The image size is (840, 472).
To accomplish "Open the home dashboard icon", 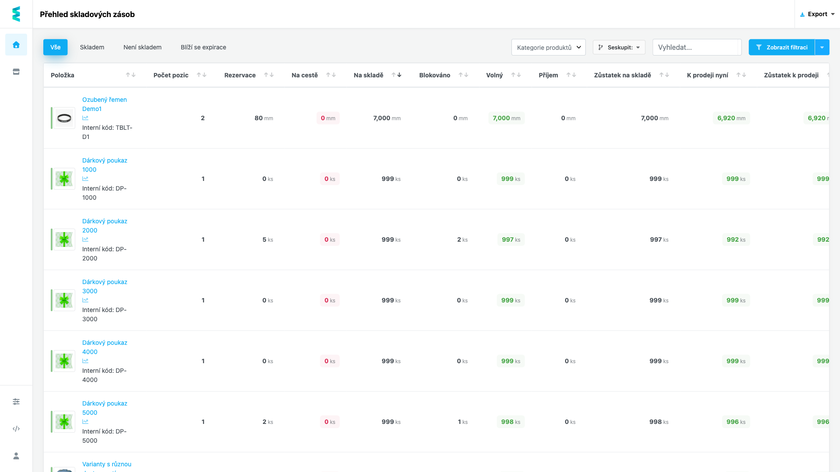I will point(16,45).
